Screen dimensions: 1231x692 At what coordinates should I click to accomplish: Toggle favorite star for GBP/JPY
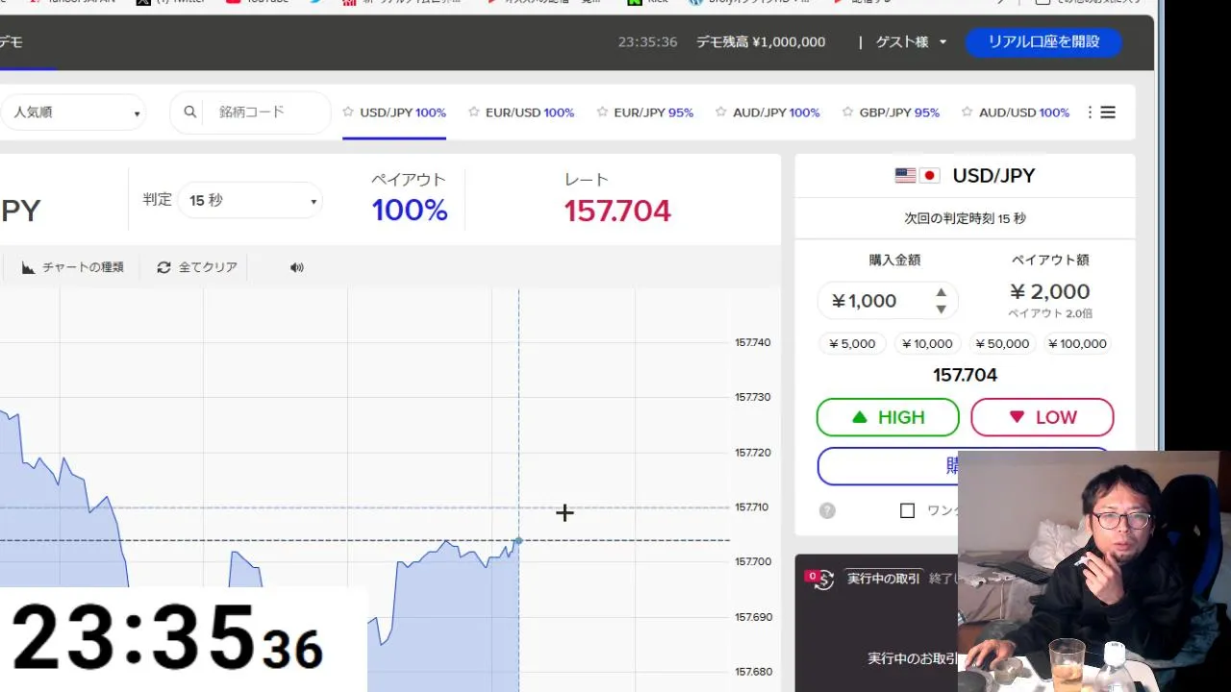[847, 112]
